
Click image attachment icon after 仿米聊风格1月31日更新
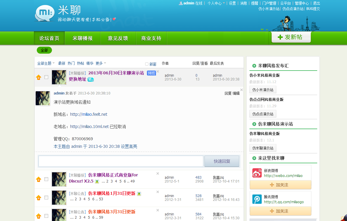[x=139, y=194]
